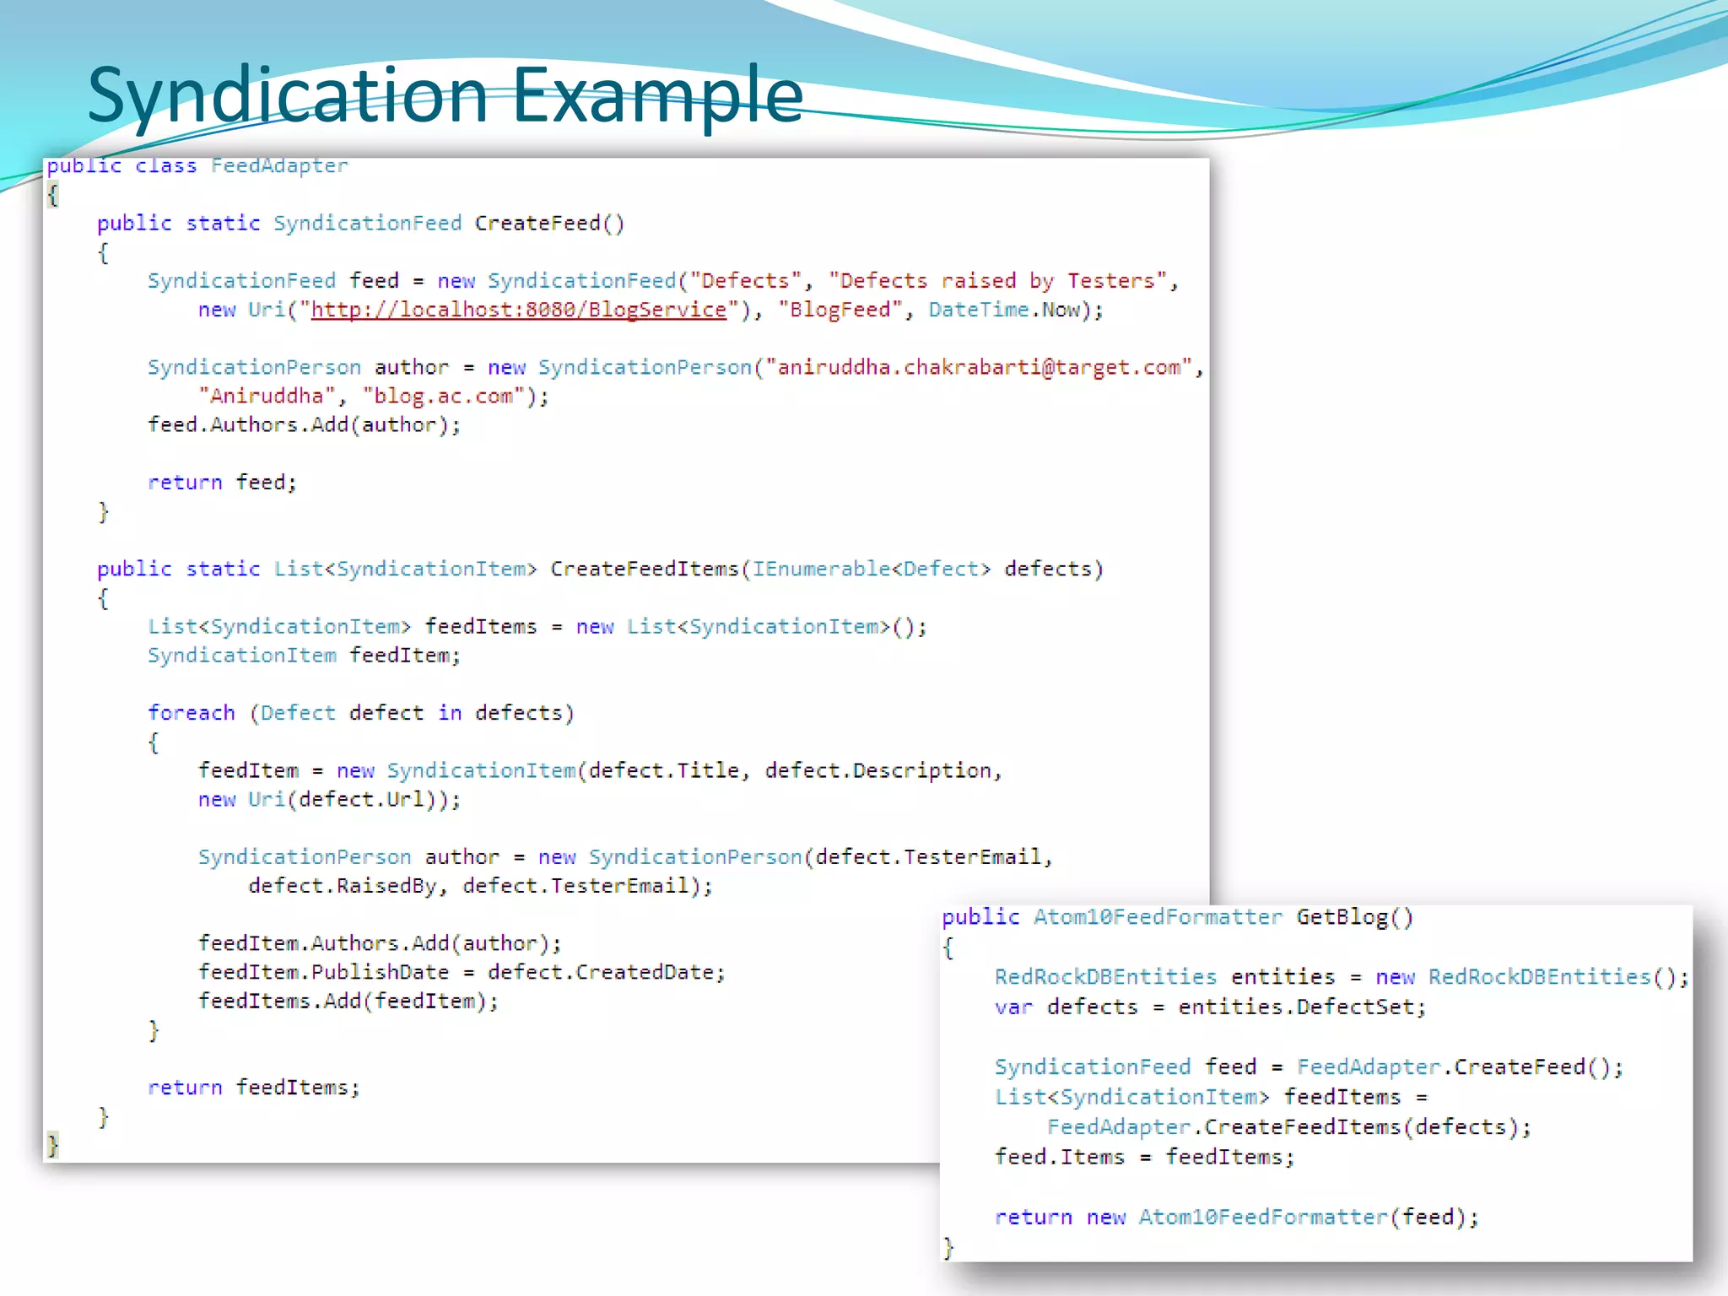Click the "blog.ac.com" string literal
The image size is (1728, 1296).
443,396
